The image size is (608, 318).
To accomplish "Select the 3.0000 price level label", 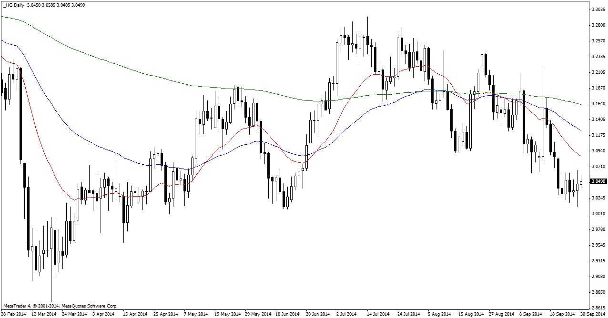I will point(598,214).
